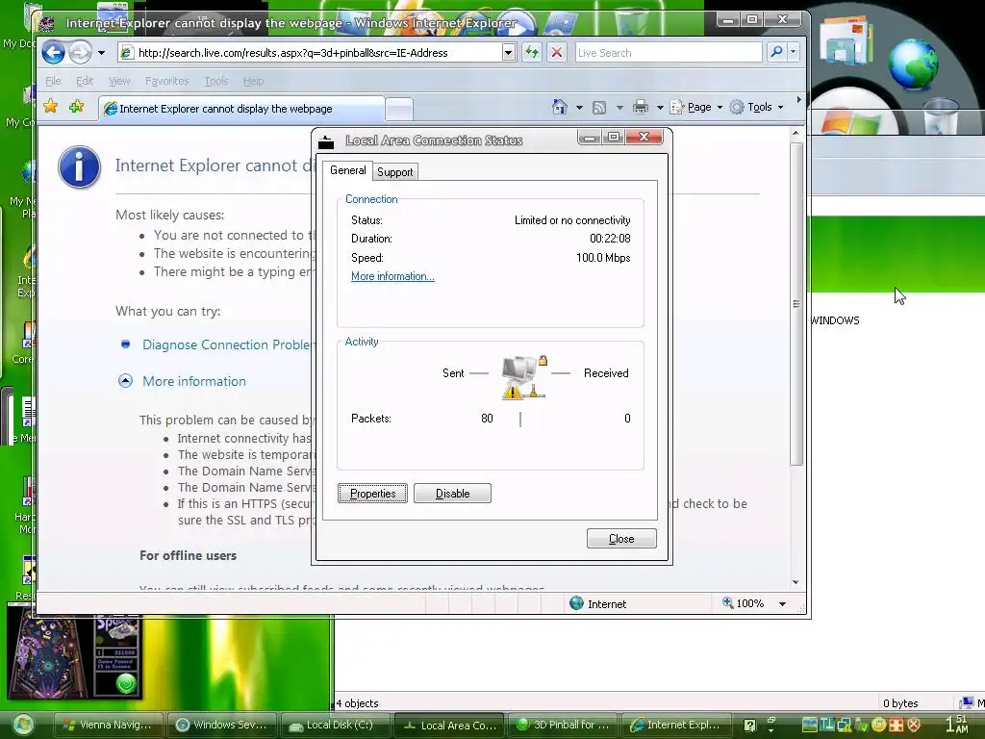Click the IE Forward arrow button
The width and height of the screenshot is (985, 739).
point(81,52)
